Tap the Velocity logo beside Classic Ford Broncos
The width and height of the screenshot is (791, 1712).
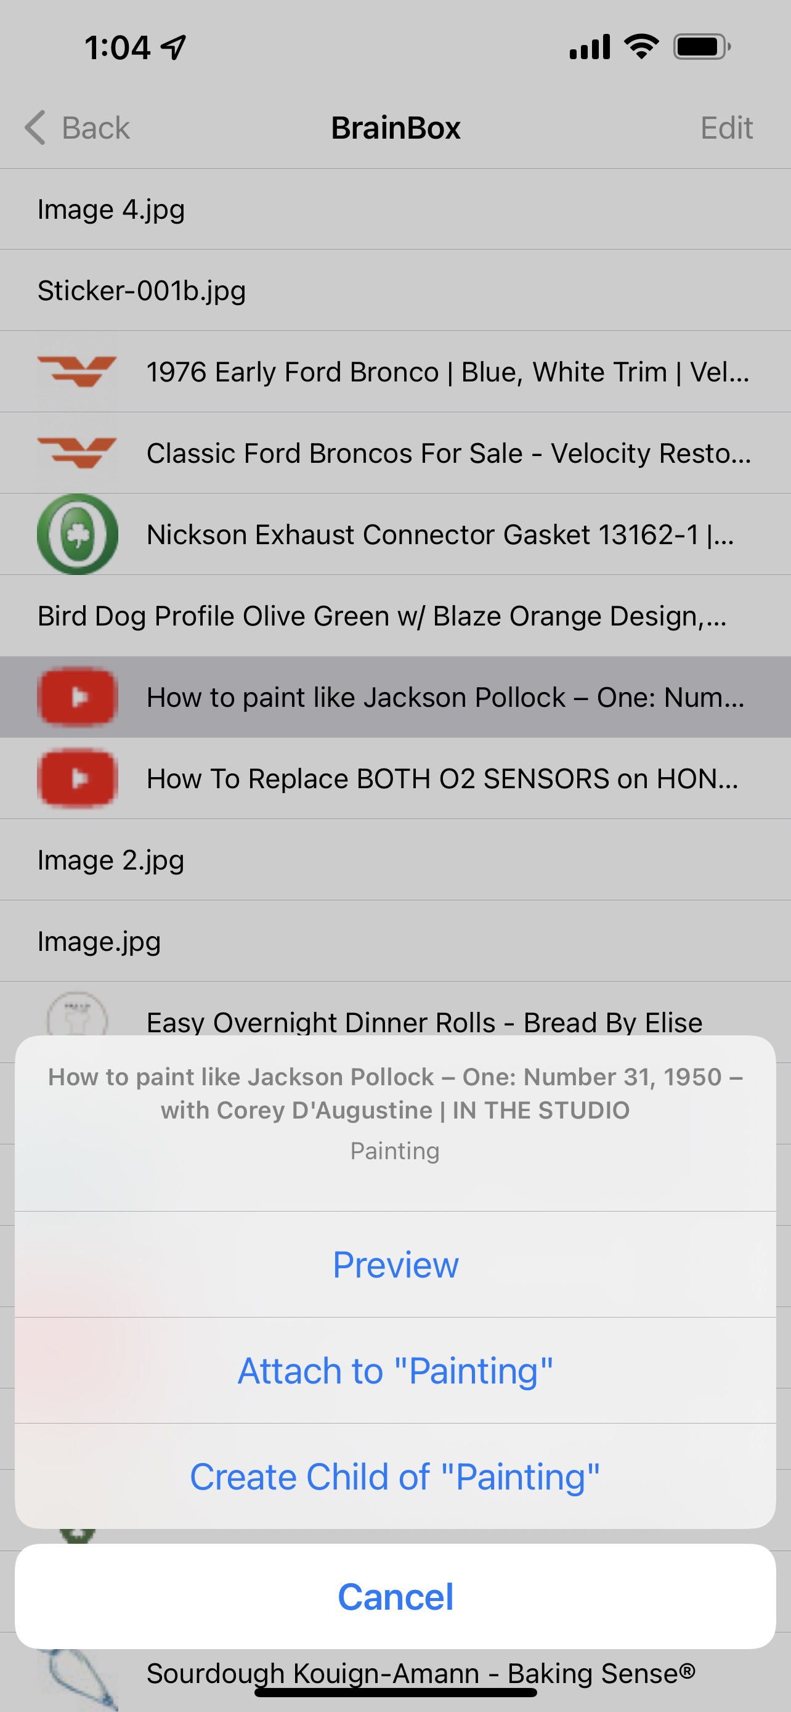77,452
